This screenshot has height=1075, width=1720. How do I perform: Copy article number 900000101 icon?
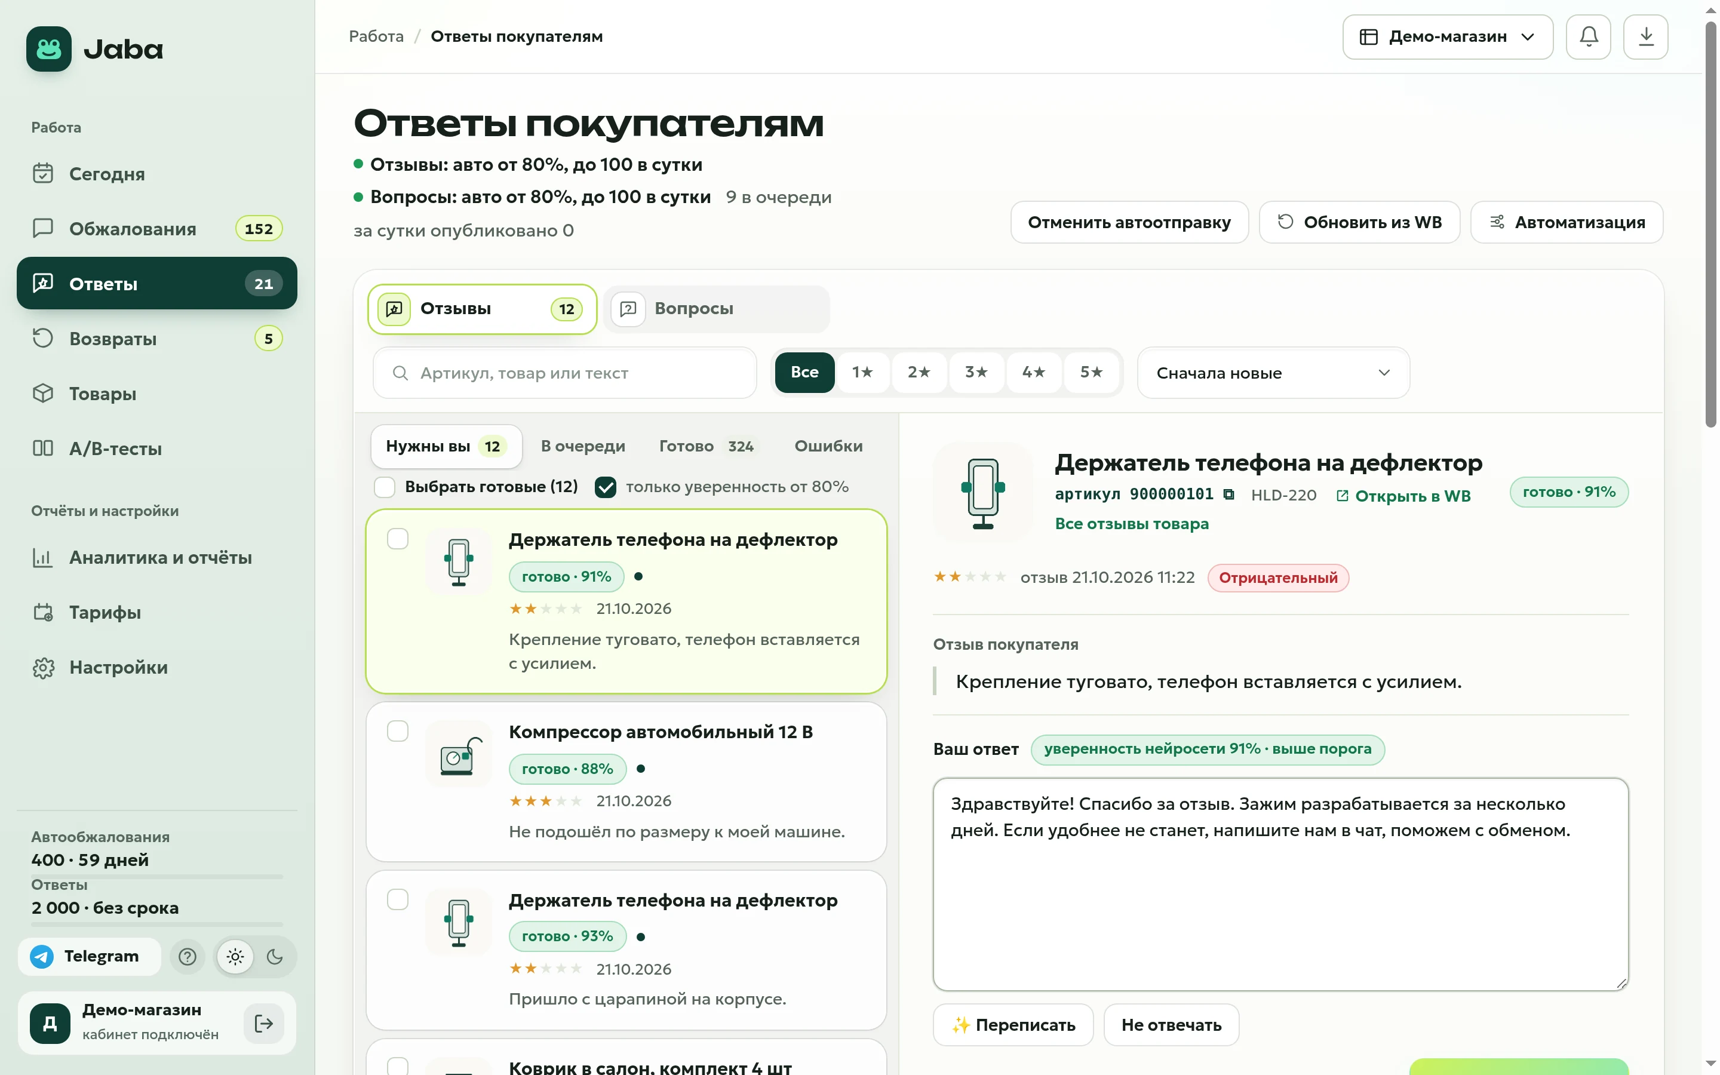(x=1229, y=494)
